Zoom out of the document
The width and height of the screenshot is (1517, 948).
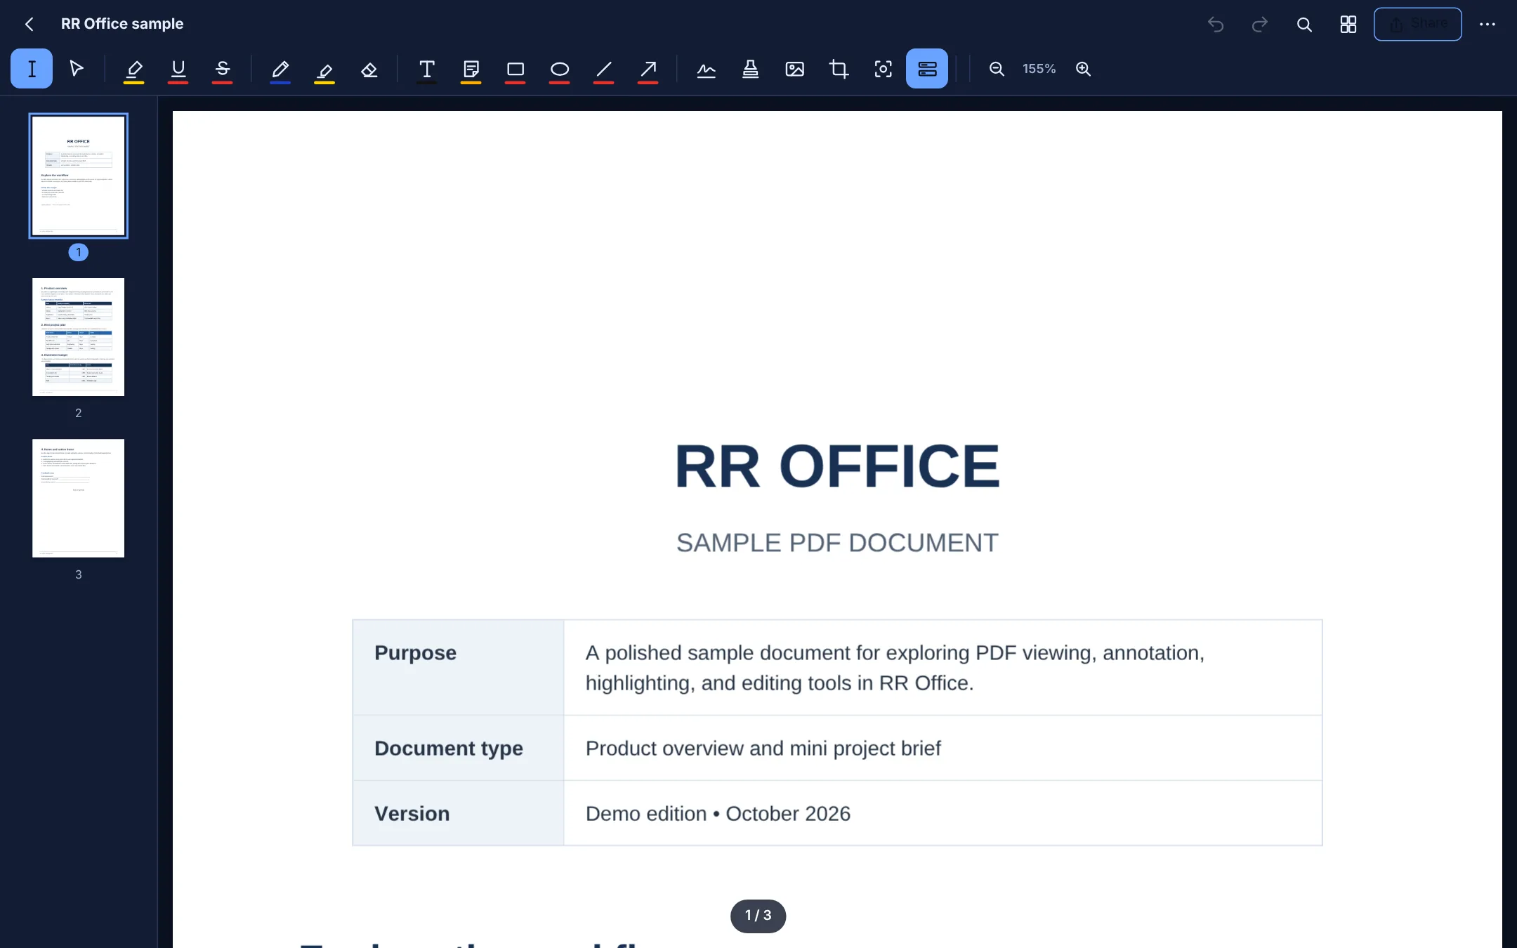coord(997,69)
